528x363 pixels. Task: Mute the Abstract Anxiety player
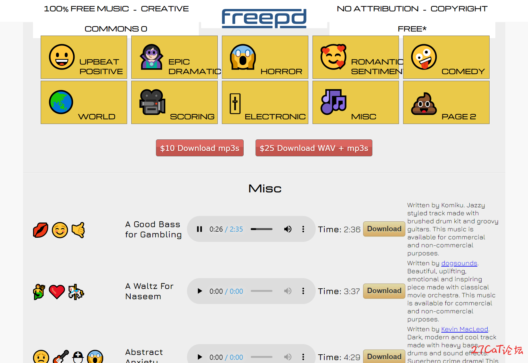[288, 357]
